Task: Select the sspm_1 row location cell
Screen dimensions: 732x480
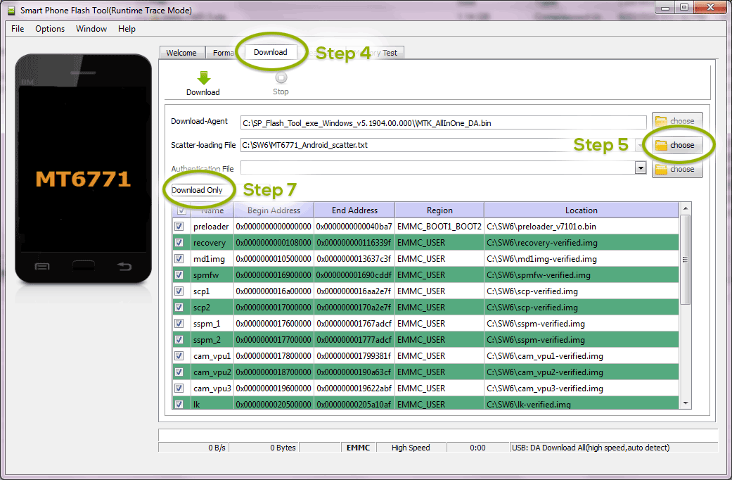Action: (582, 324)
